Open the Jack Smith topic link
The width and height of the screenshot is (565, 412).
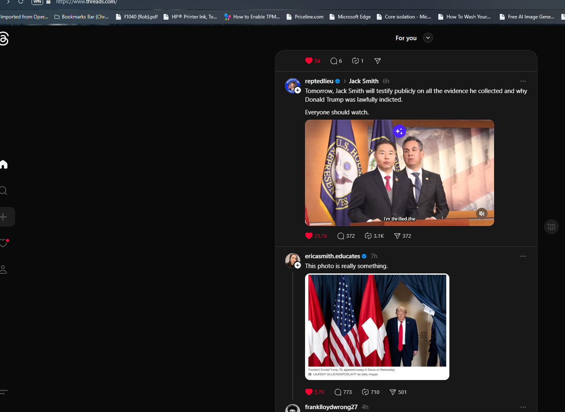tap(363, 81)
